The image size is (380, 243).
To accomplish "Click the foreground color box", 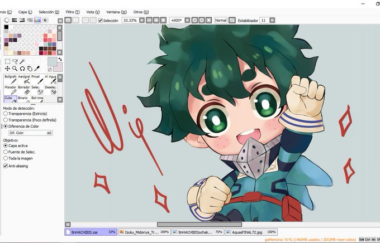I will point(52,62).
